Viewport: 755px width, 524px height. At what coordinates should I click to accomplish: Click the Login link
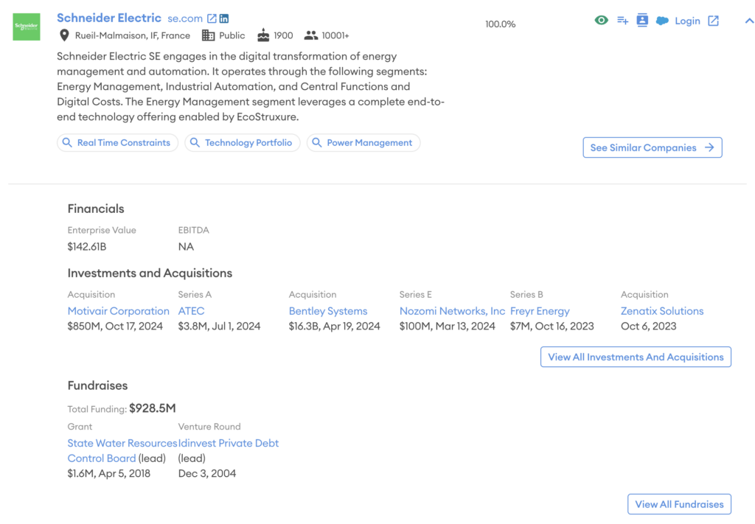point(687,21)
